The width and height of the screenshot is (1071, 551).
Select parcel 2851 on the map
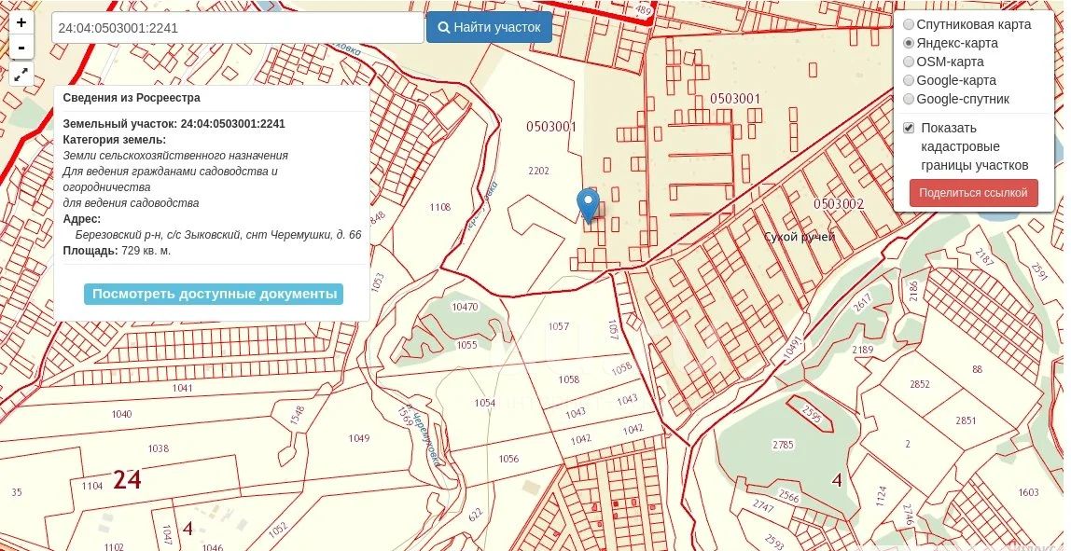coord(966,420)
